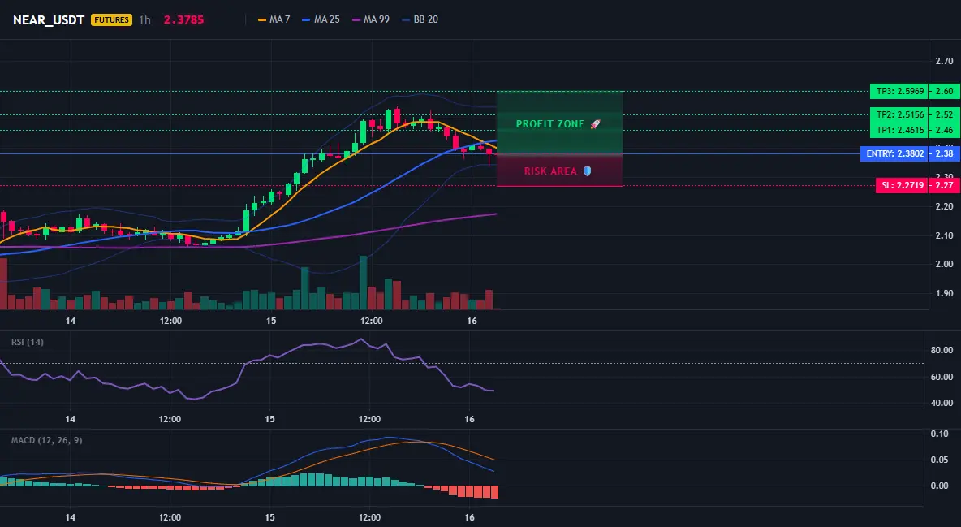Image resolution: width=961 pixels, height=527 pixels.
Task: Click the TP1: 2.4615 label
Action: pos(899,130)
